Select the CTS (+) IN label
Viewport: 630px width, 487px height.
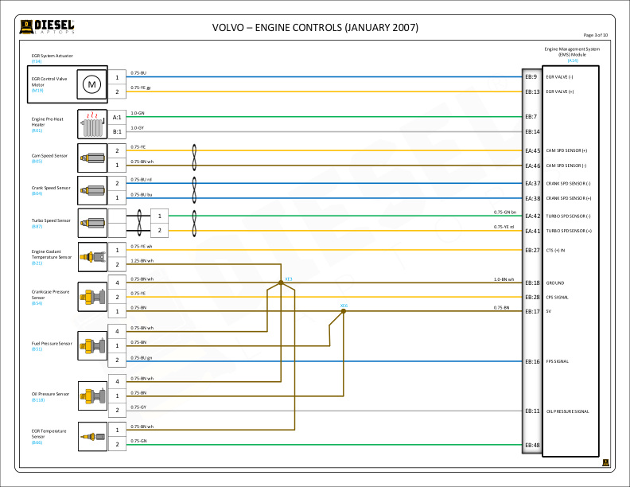555,251
